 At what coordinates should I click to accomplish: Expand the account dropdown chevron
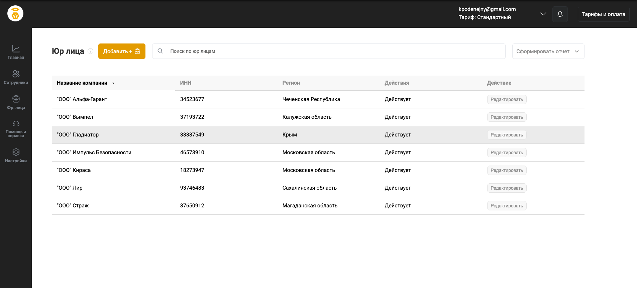click(x=543, y=14)
